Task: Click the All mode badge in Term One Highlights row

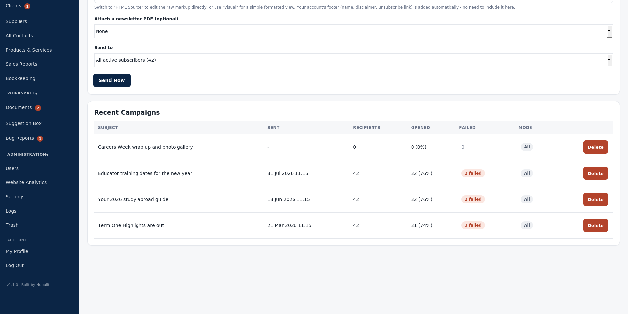Action: click(x=527, y=225)
